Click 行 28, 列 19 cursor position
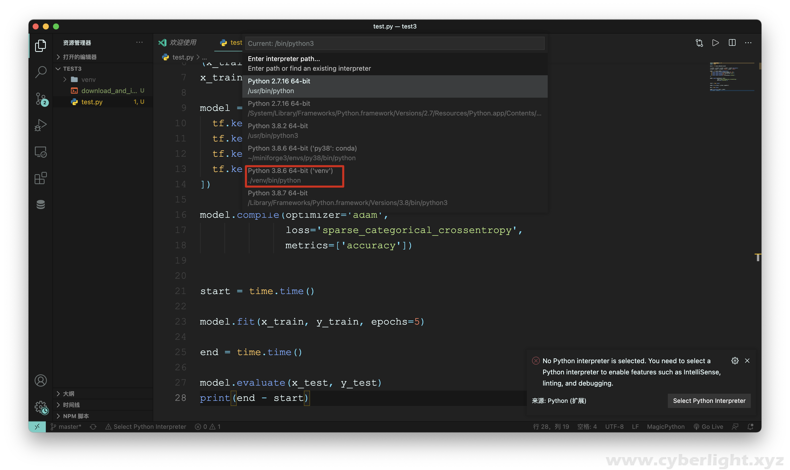The width and height of the screenshot is (790, 470). (x=551, y=427)
